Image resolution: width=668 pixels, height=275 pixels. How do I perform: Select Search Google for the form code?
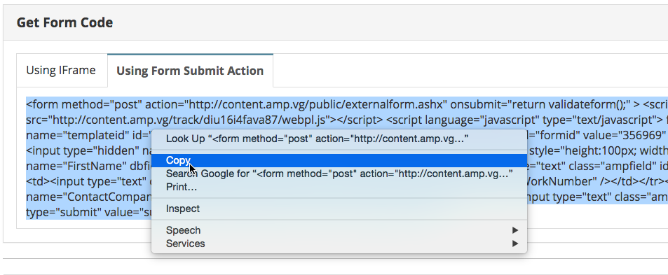(x=339, y=174)
